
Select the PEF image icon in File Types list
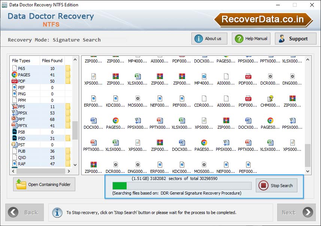pos(15,88)
